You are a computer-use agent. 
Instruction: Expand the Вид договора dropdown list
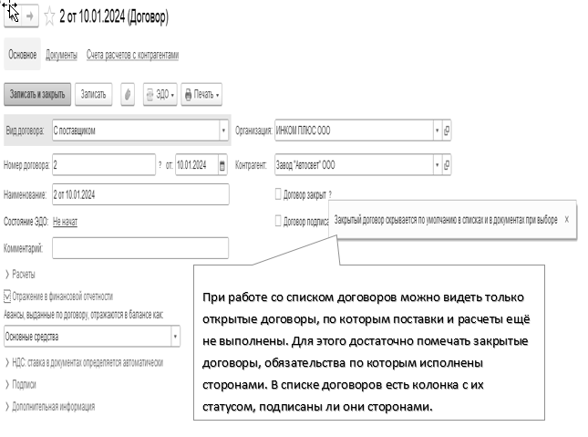pyautogui.click(x=223, y=130)
